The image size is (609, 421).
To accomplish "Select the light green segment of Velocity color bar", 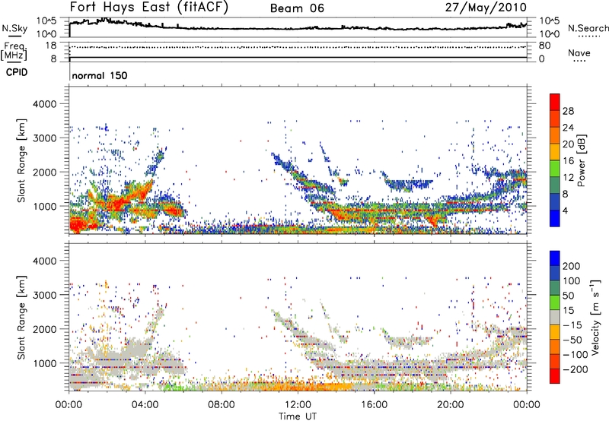I will (x=555, y=302).
